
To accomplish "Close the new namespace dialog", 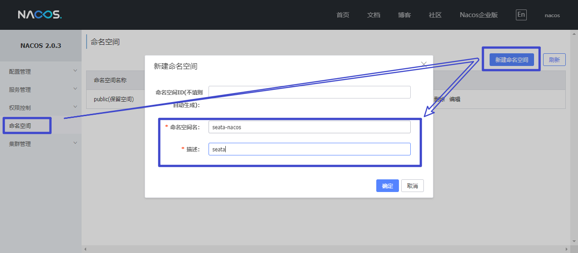I will pyautogui.click(x=424, y=64).
